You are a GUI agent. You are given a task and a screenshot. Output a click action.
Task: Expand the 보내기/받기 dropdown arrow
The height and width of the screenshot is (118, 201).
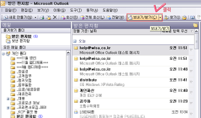160,17
